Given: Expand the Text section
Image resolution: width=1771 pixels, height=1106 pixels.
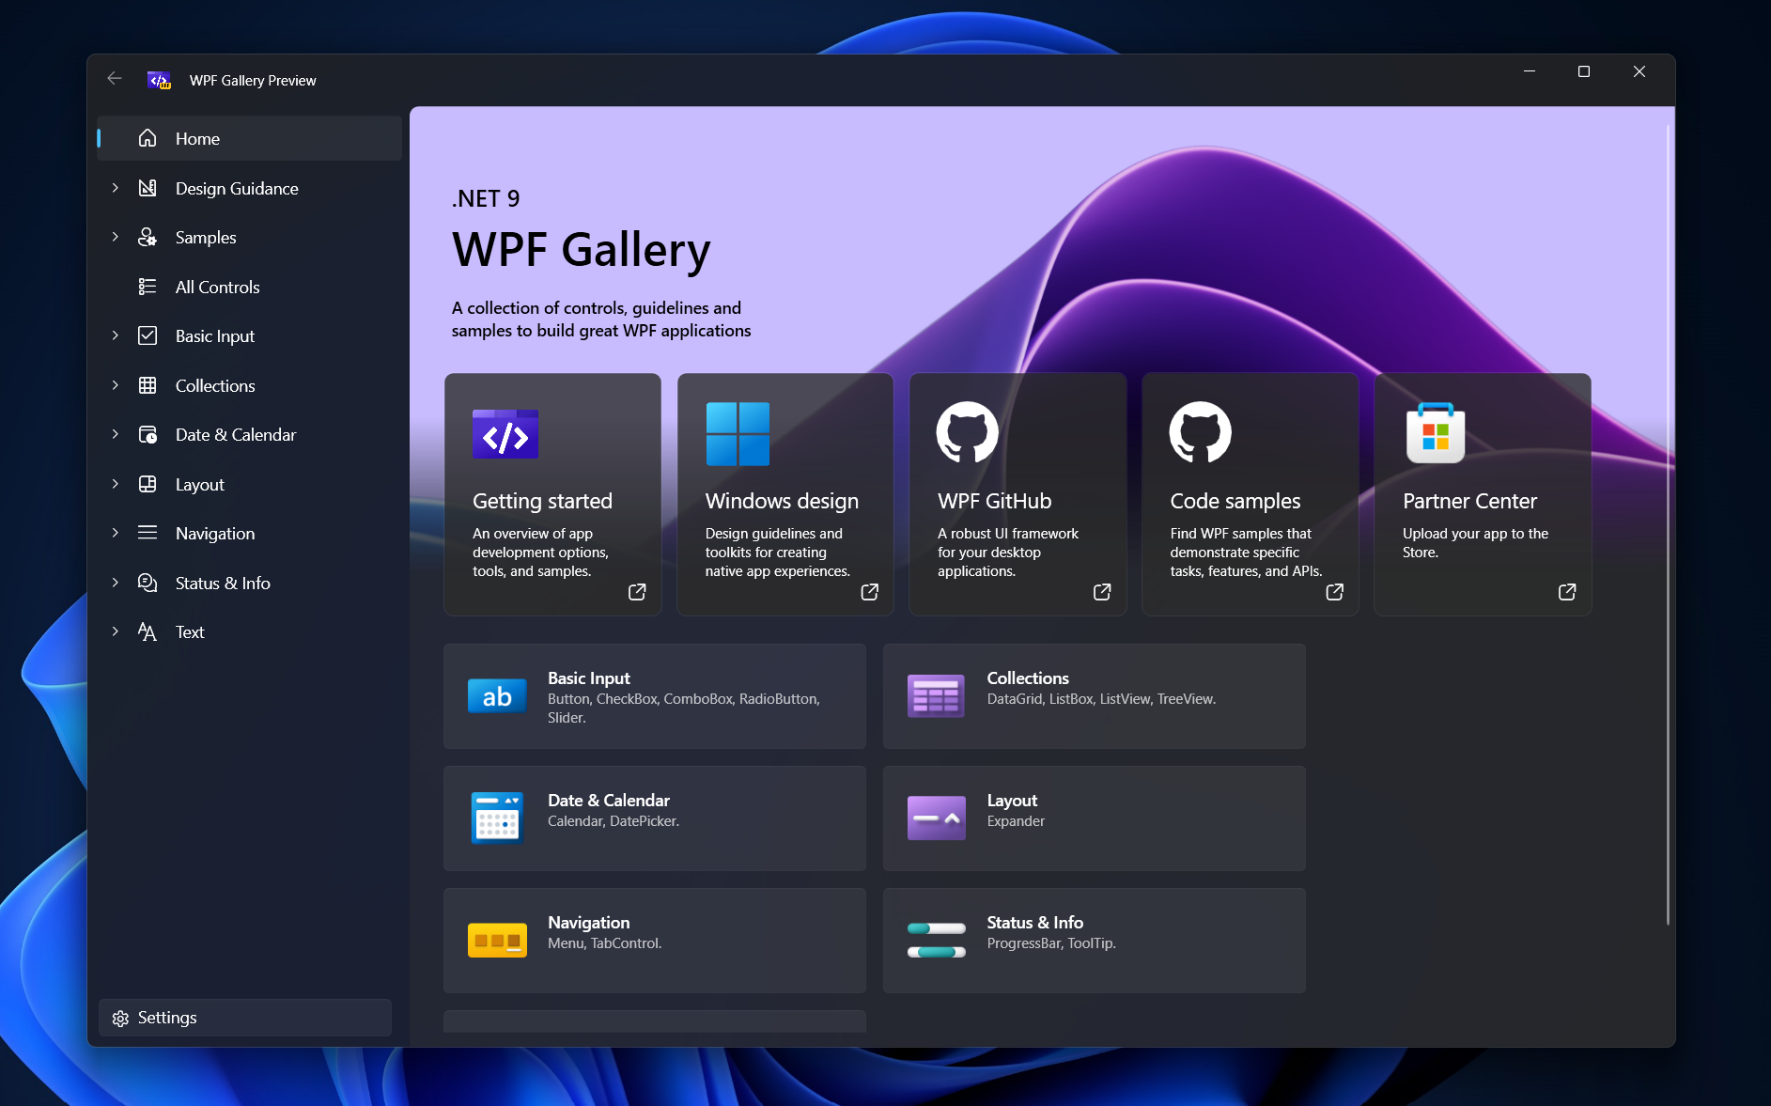Looking at the screenshot, I should tap(115, 631).
